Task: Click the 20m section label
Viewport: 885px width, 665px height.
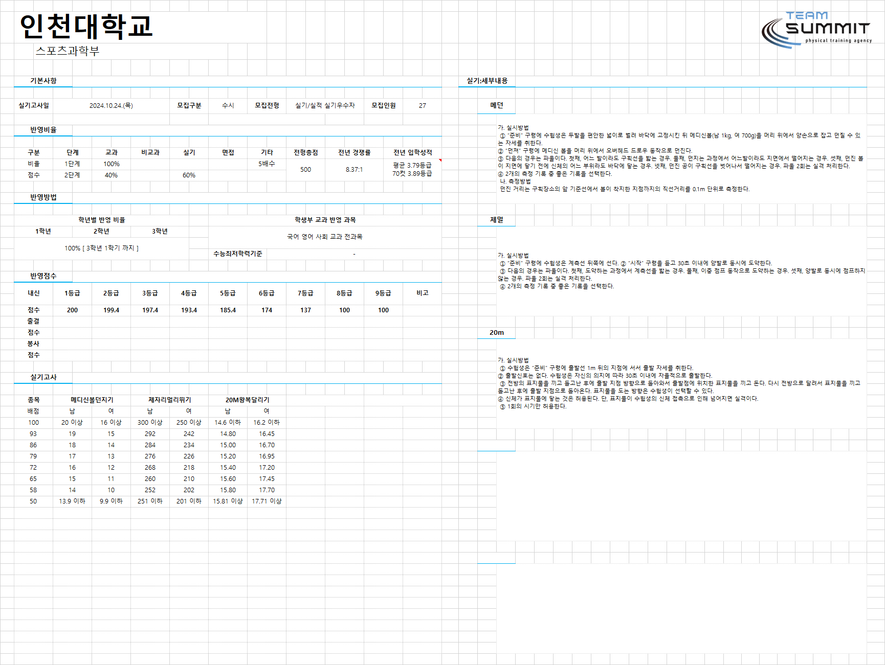Action: coord(496,332)
